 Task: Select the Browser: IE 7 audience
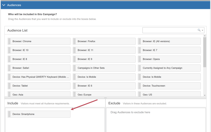(x=169, y=50)
